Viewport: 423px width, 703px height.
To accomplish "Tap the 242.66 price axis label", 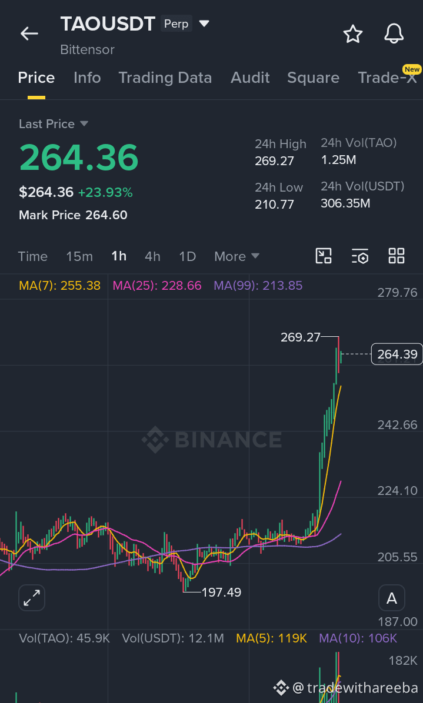I will (398, 424).
